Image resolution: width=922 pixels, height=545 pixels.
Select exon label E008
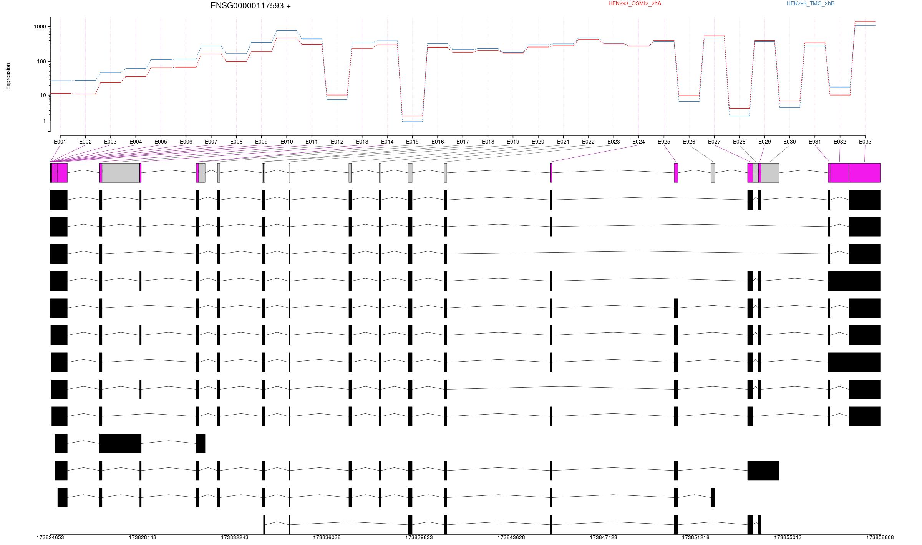coord(236,142)
